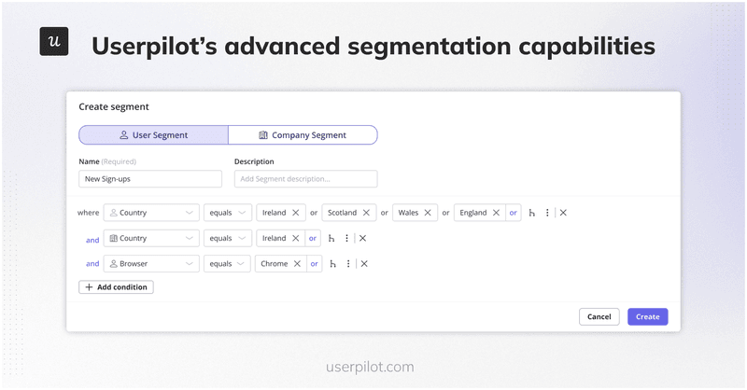747x390 pixels.
Task: Expand the Browser attribute dropdown
Action: tap(151, 264)
